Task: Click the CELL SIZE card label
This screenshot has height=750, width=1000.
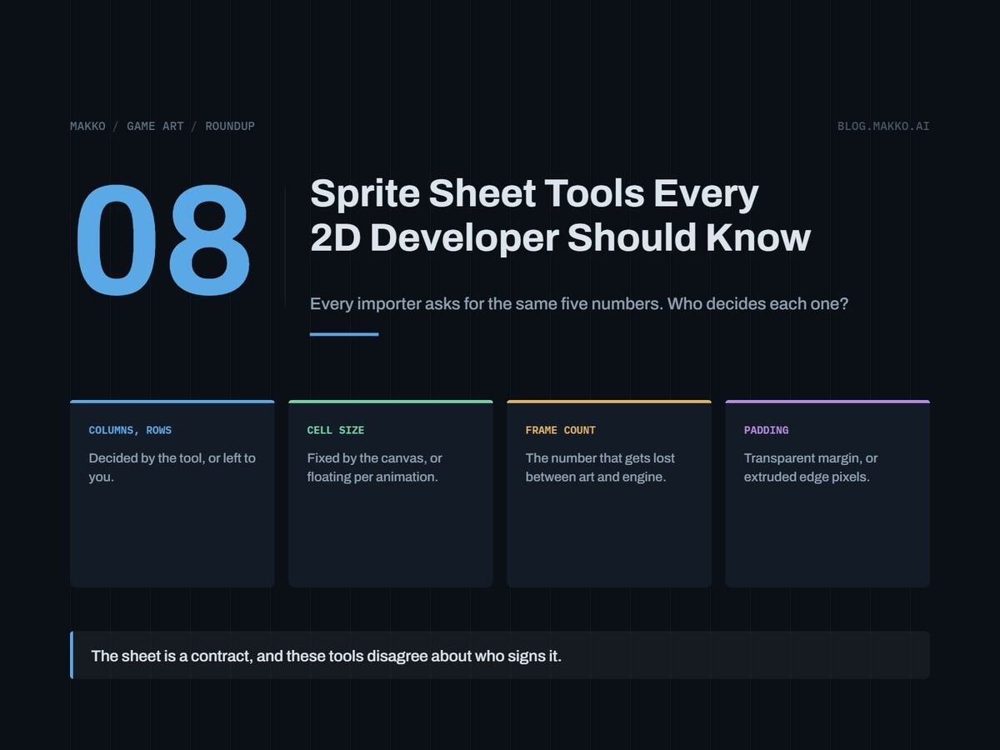Action: click(336, 430)
